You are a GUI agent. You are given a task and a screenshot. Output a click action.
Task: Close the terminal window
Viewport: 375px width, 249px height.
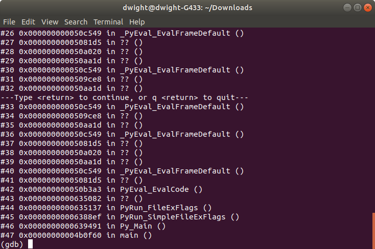(x=366, y=8)
